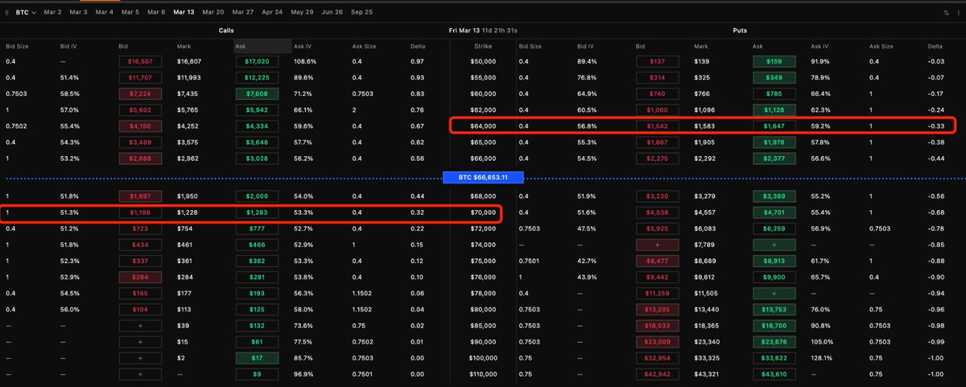The image size is (966, 387).
Task: Click the Strike column header
Action: 482,46
